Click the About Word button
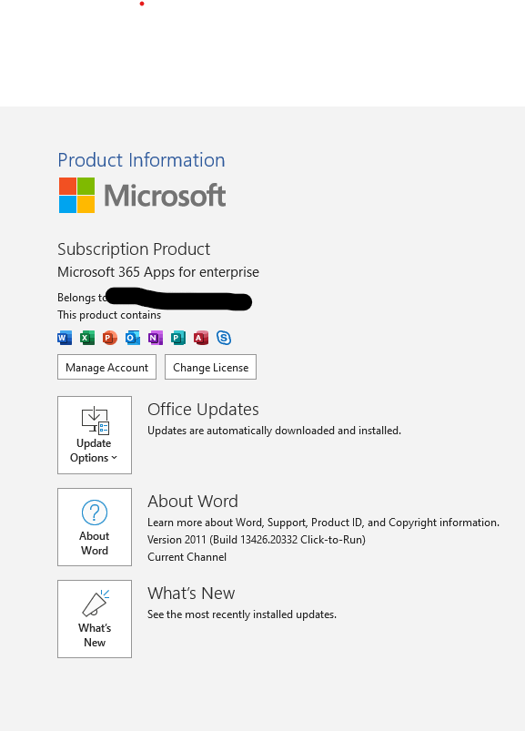The height and width of the screenshot is (731, 525). 95,527
